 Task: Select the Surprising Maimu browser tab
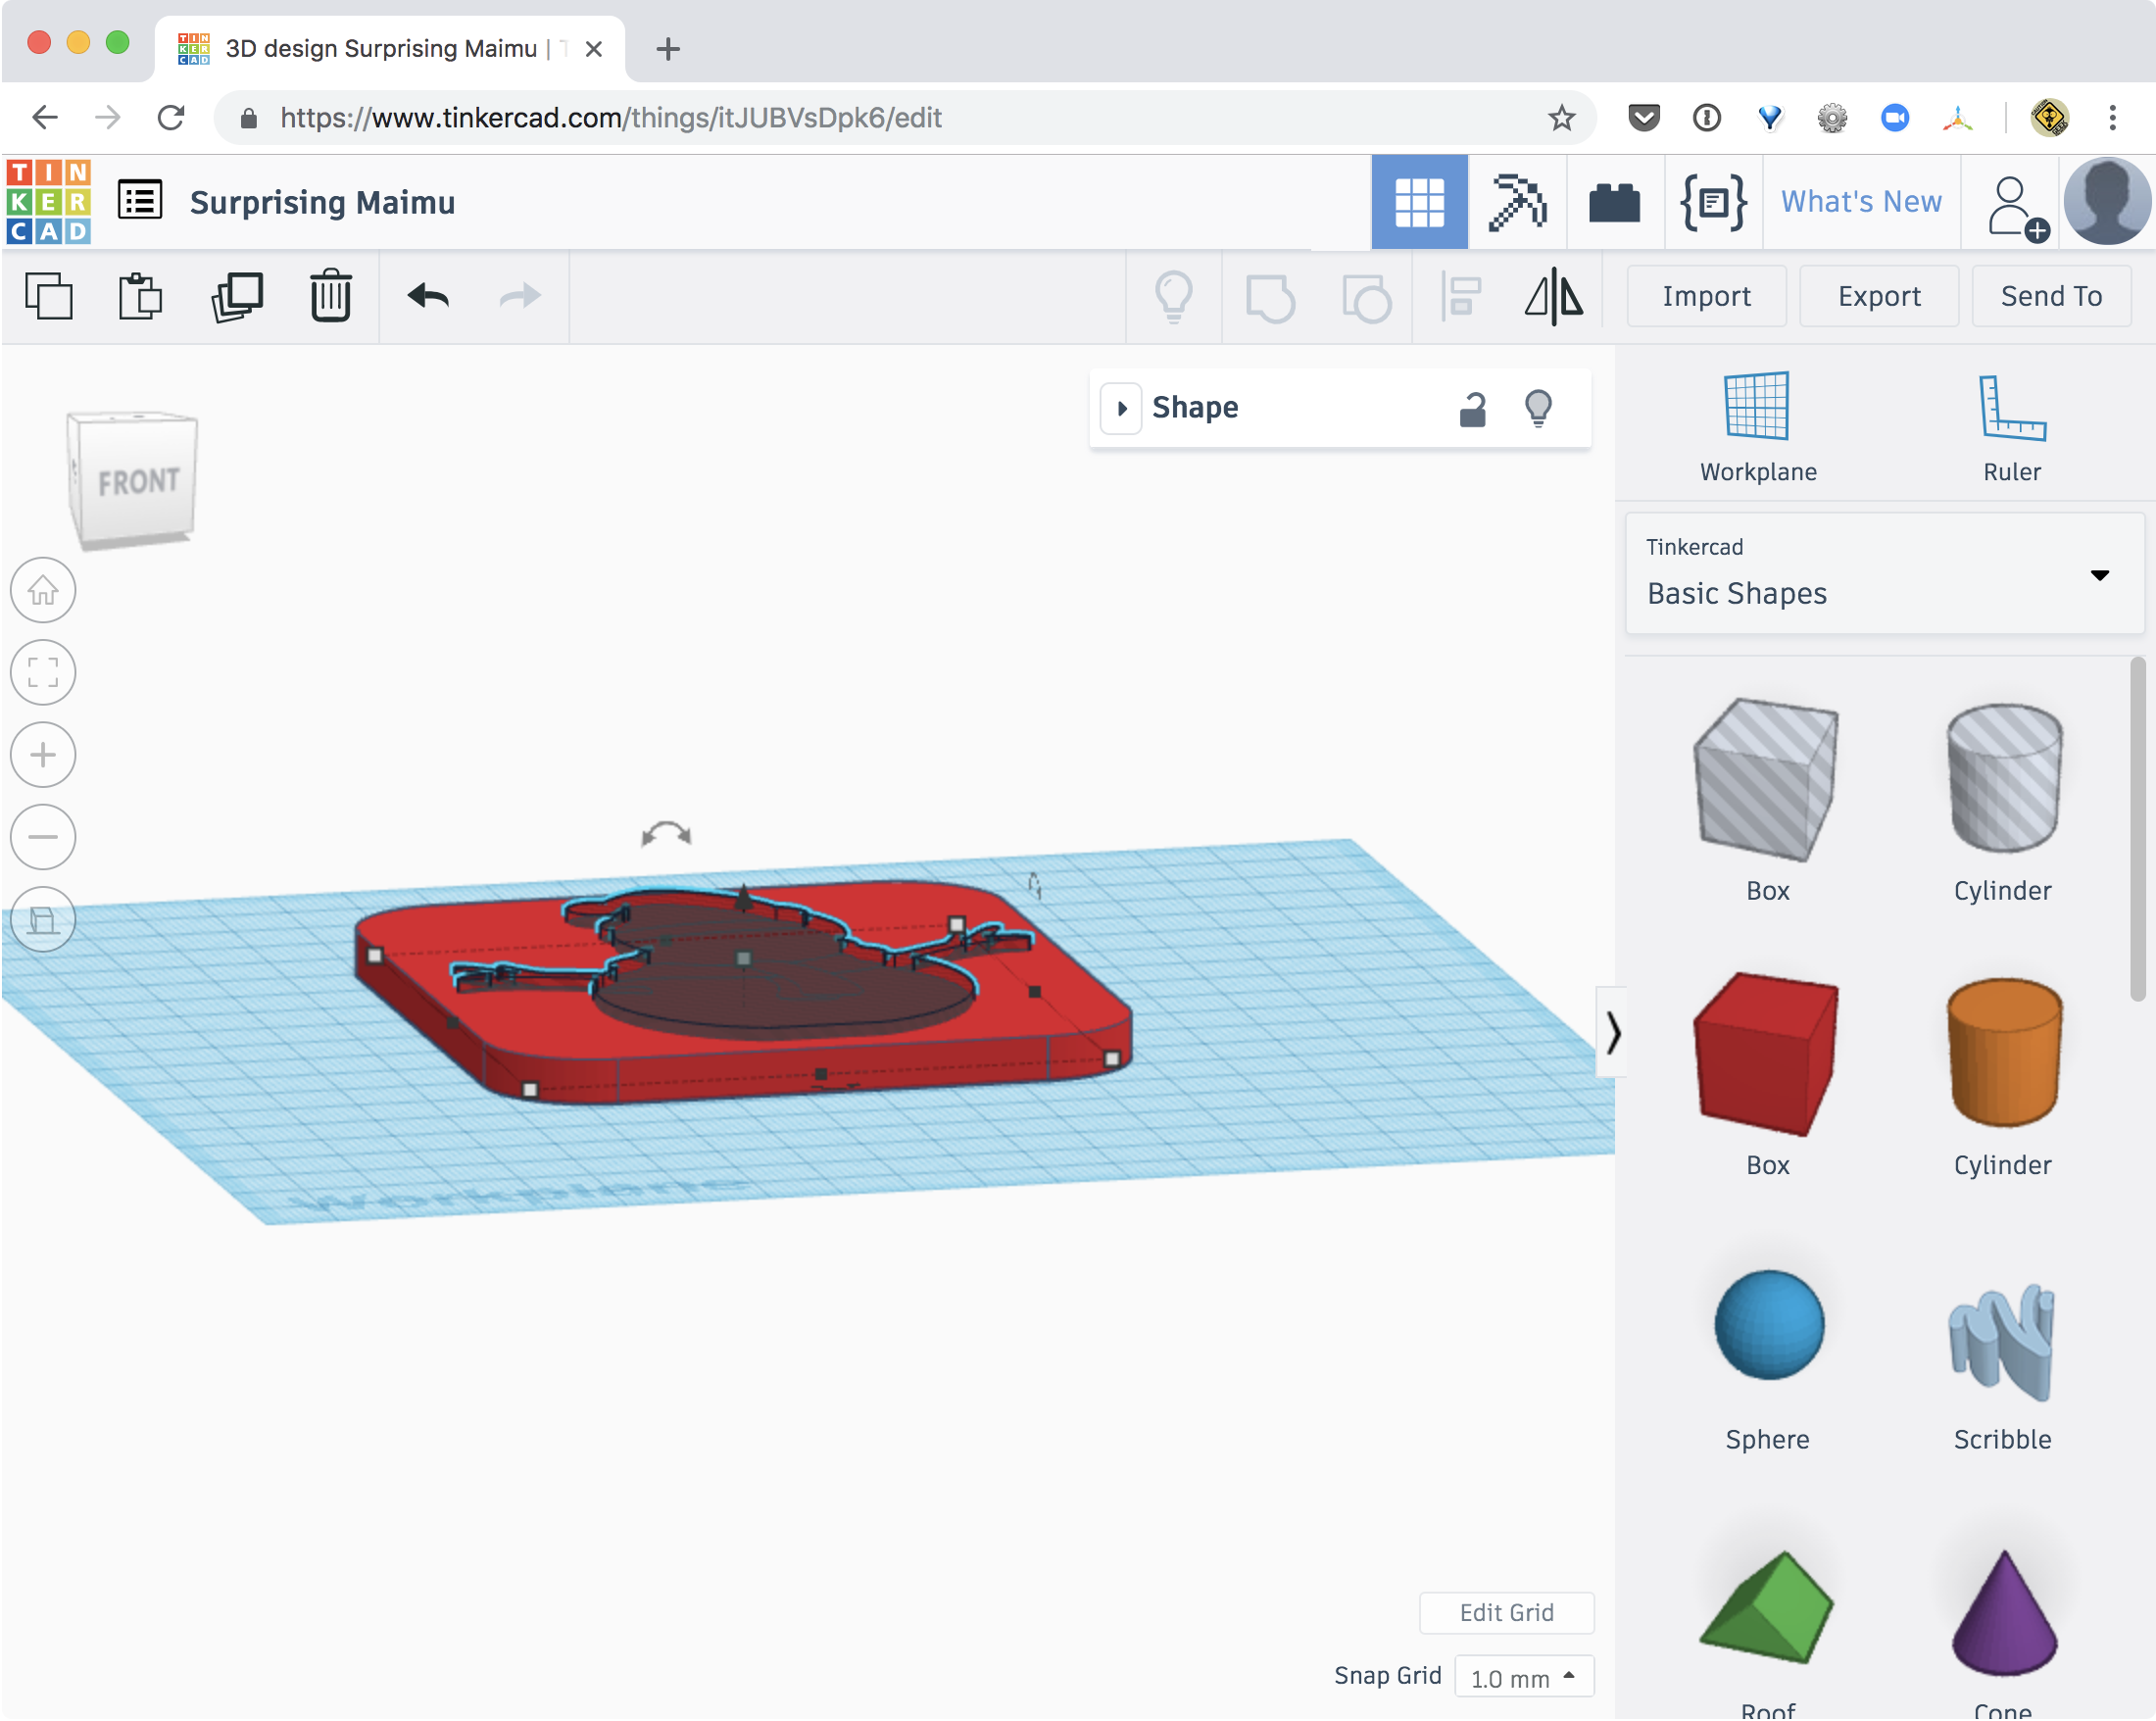[380, 48]
